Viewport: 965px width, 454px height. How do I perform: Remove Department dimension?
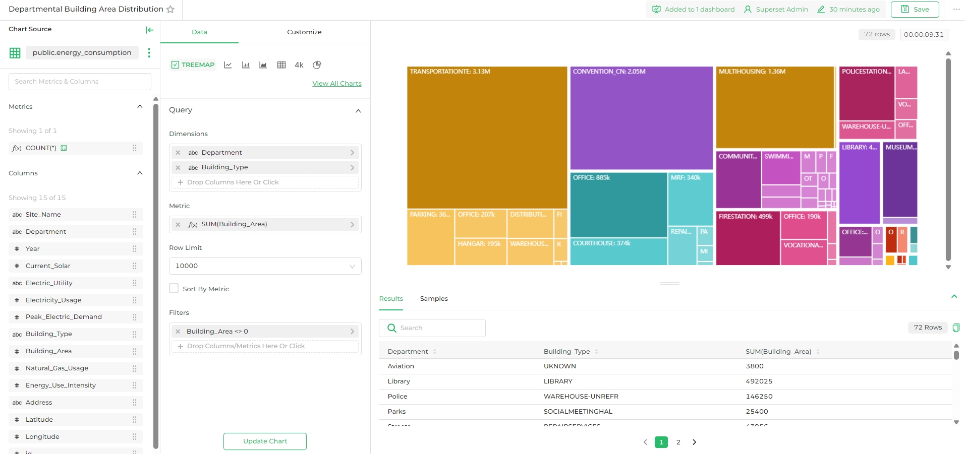[x=178, y=153]
